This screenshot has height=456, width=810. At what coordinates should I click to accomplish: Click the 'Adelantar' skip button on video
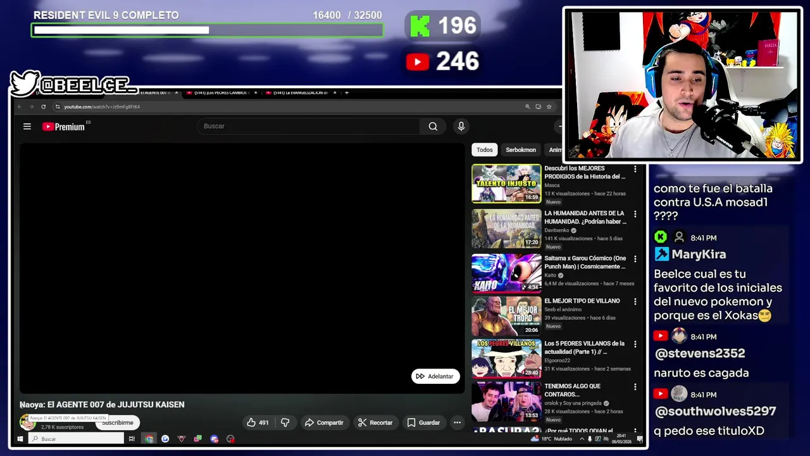(x=435, y=376)
